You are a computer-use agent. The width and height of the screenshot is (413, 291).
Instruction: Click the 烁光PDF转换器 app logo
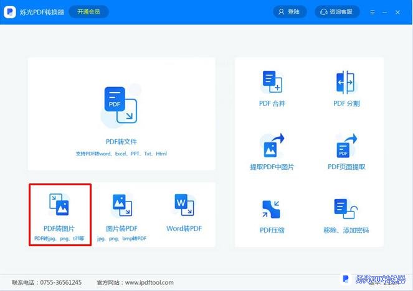11,12
